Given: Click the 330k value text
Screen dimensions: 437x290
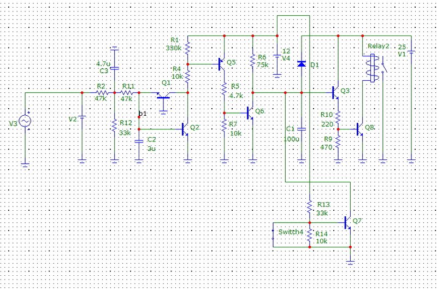Looking at the screenshot, I should pos(174,48).
